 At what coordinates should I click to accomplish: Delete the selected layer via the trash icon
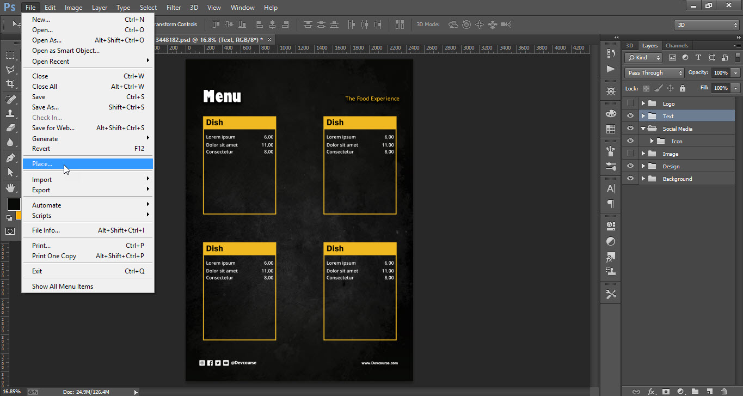[724, 391]
